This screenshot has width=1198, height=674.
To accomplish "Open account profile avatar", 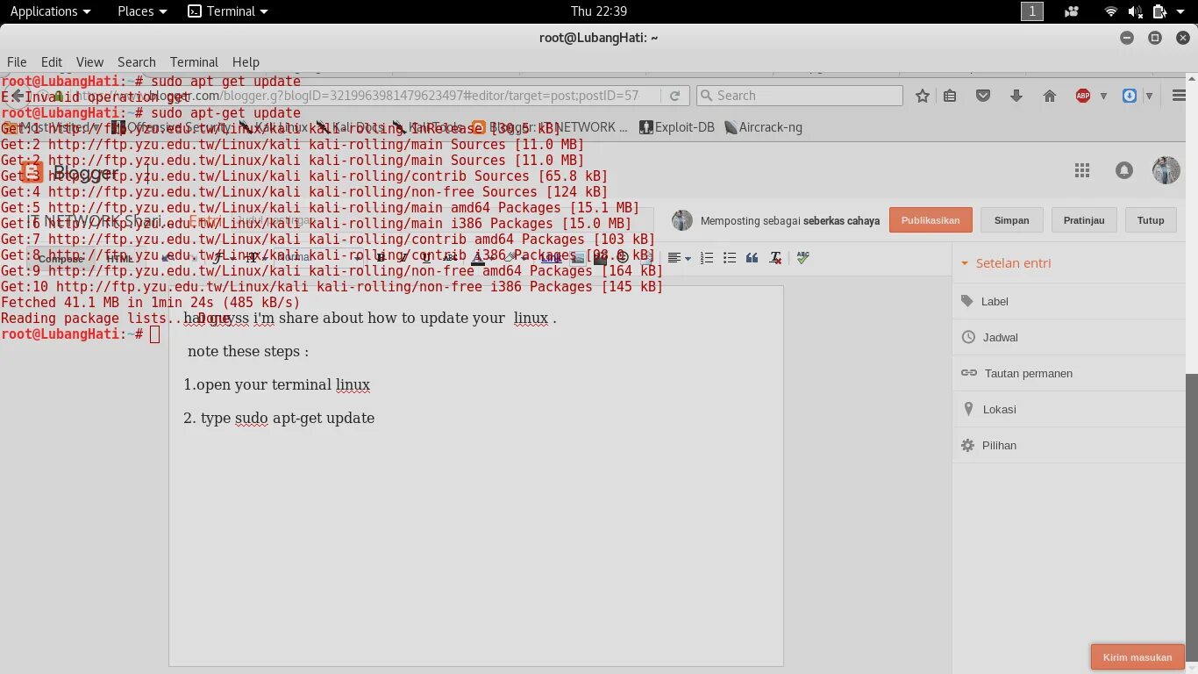I will (1166, 170).
